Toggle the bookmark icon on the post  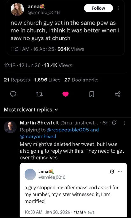tap(91, 95)
